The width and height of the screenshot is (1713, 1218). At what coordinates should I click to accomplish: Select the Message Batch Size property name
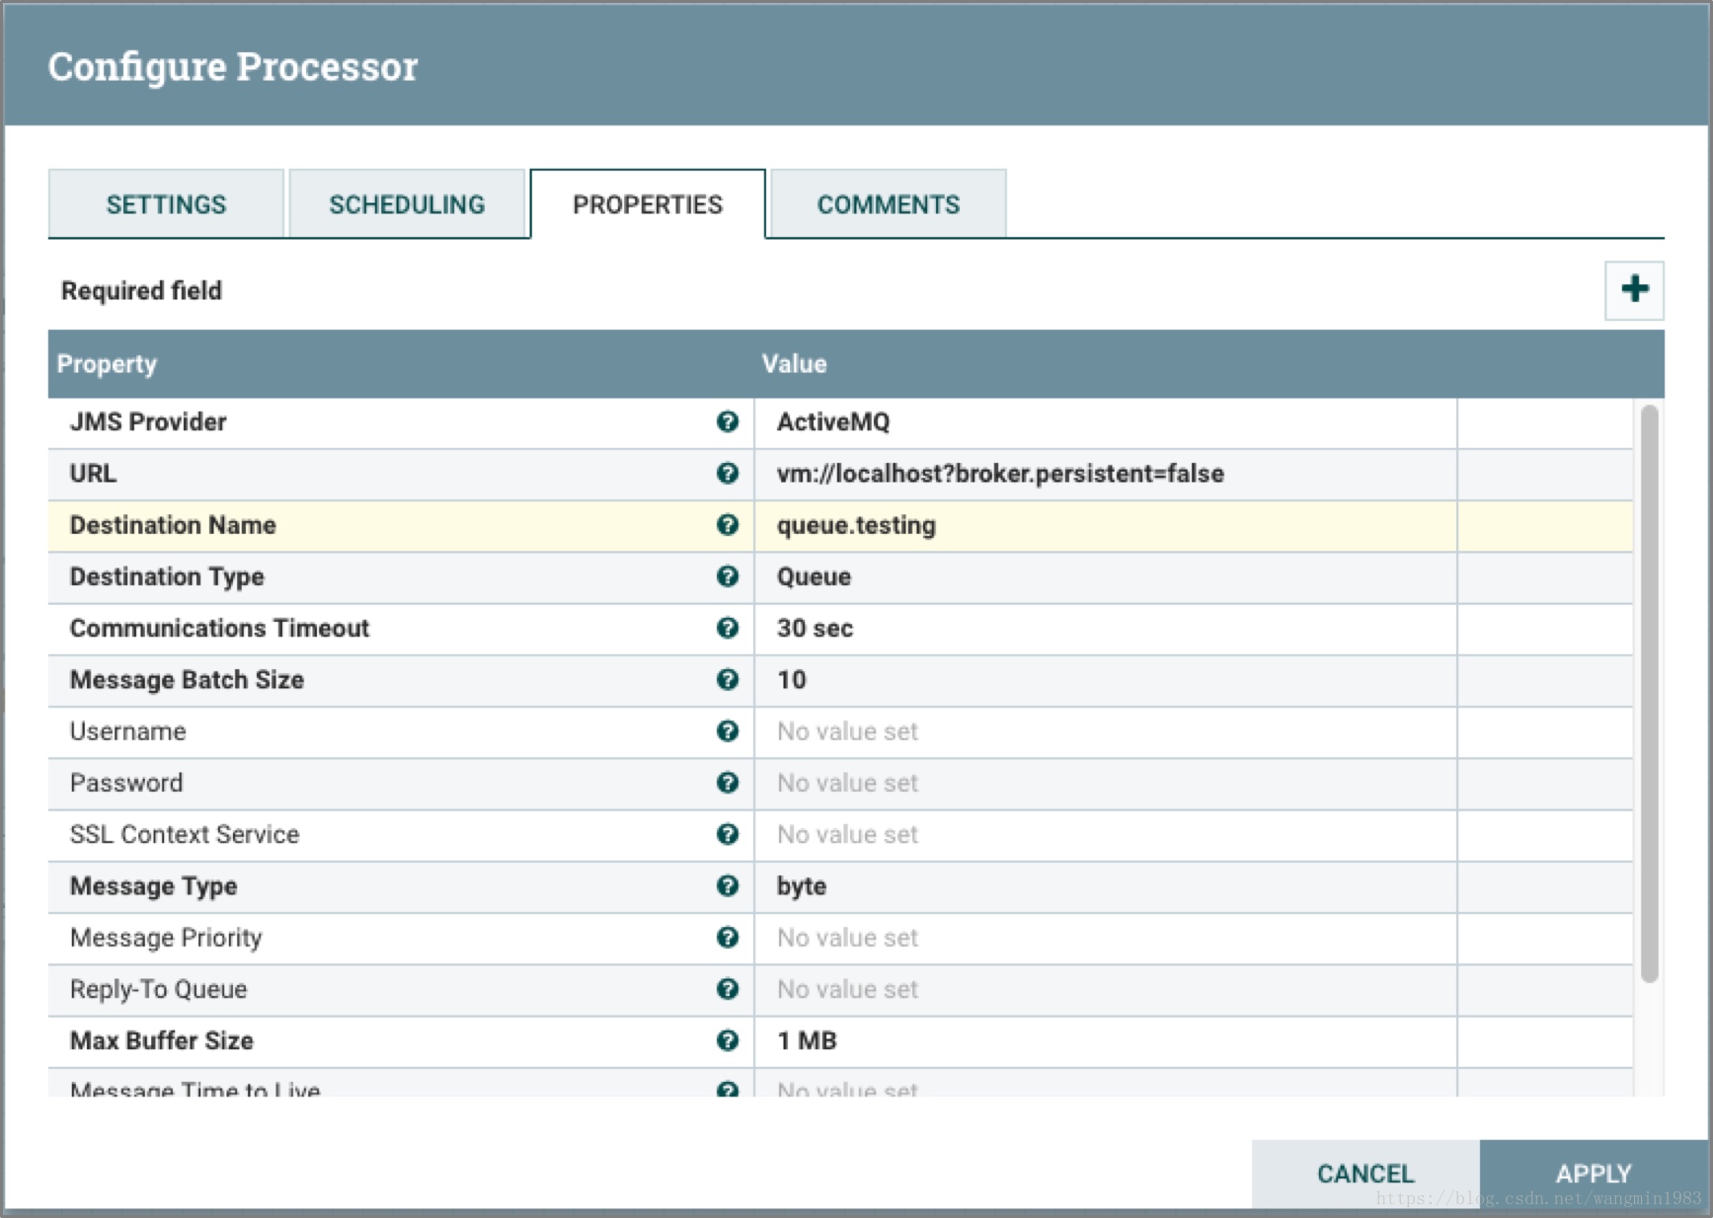click(187, 680)
